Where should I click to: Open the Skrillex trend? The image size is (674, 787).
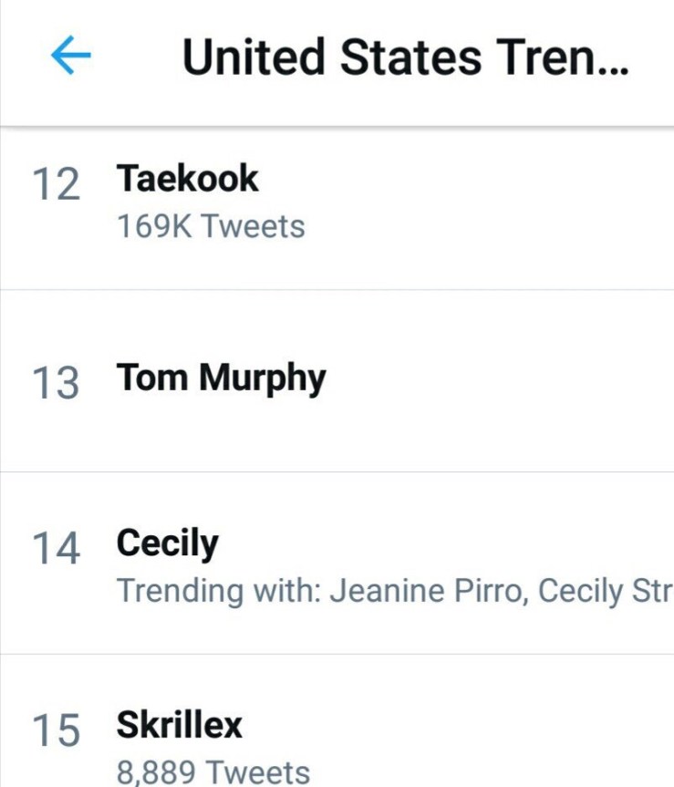pyautogui.click(x=180, y=726)
